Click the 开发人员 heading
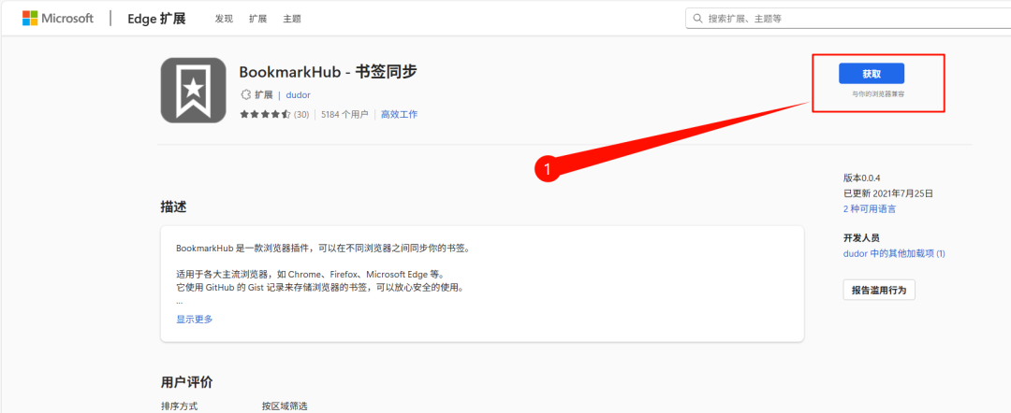This screenshot has width=1011, height=413. pos(861,238)
